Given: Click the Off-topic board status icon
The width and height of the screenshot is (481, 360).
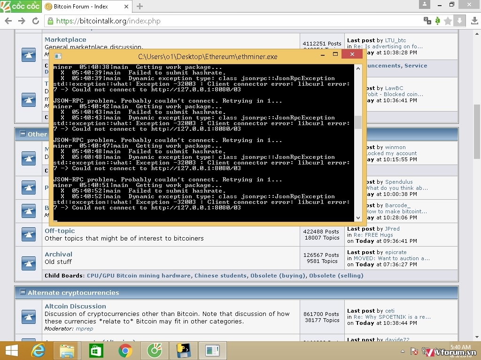Looking at the screenshot, I should click(x=29, y=234).
